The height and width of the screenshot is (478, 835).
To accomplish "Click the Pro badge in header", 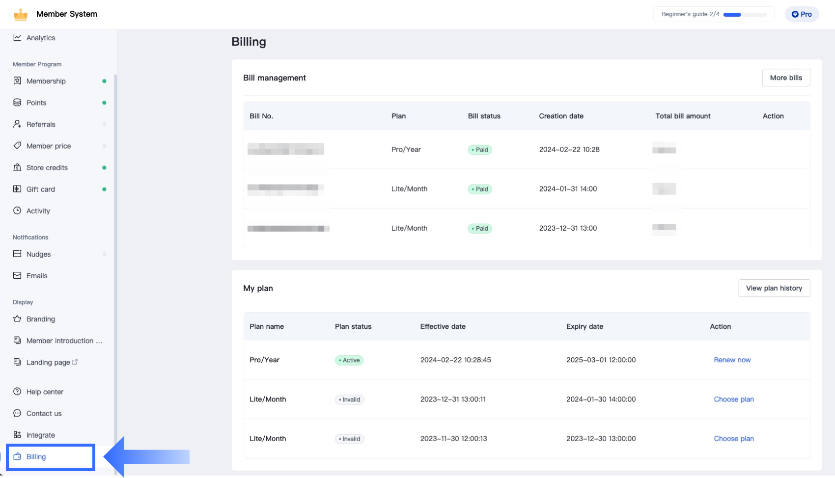I will pyautogui.click(x=801, y=14).
